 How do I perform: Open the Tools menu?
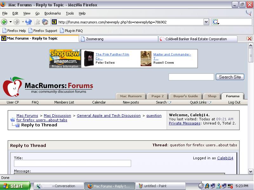tap(70, 13)
